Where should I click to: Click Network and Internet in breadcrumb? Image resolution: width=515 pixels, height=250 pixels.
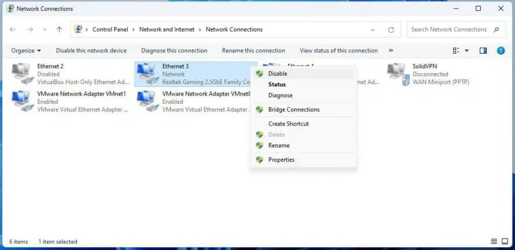[x=167, y=29]
